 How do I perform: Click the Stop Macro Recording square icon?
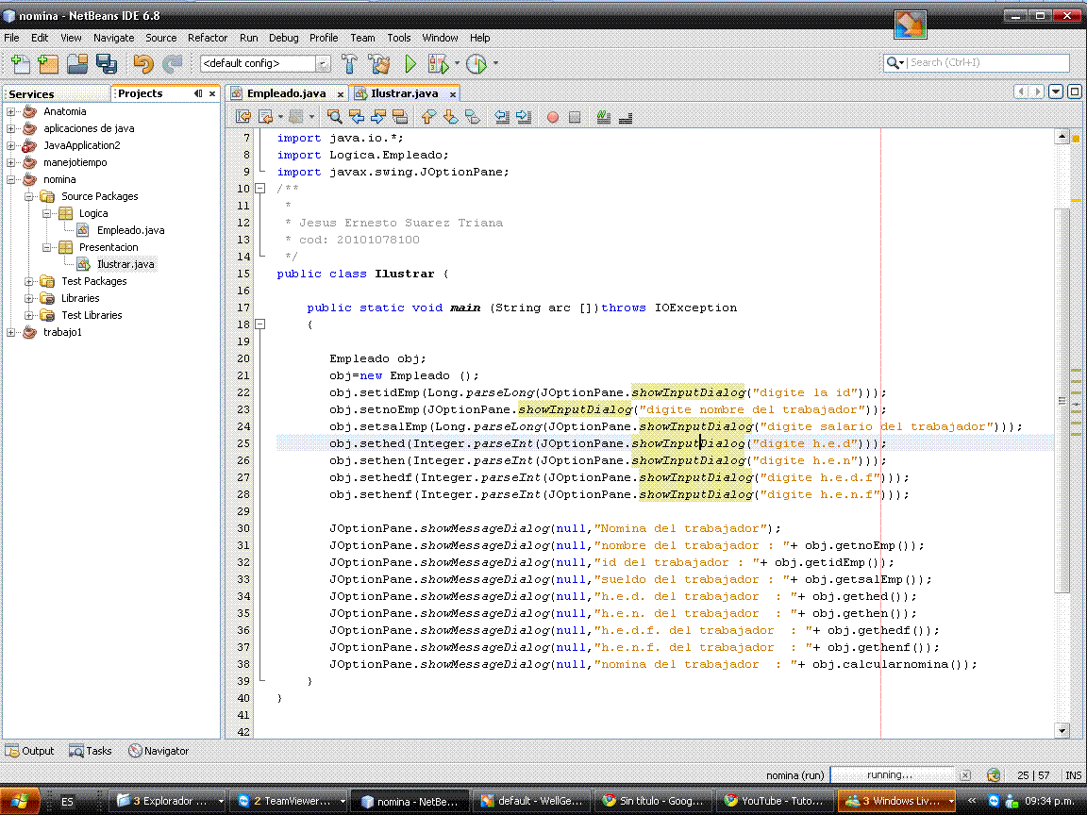point(575,117)
